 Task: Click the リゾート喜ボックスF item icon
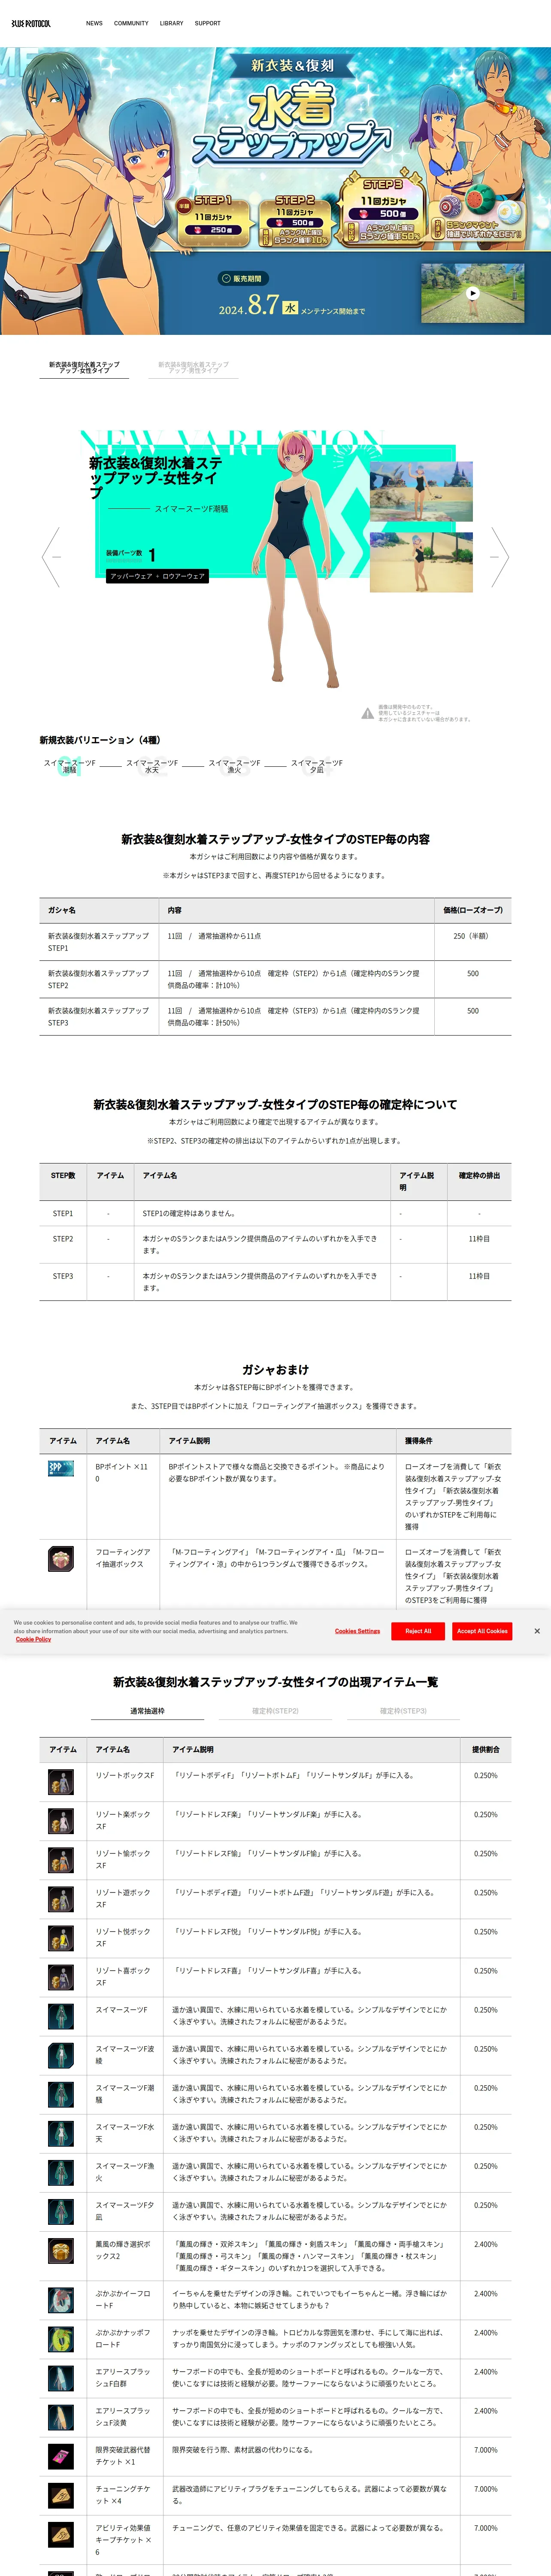coord(61,1977)
